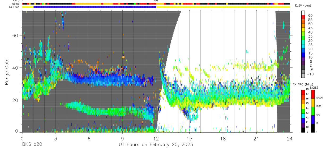Click the '50' label on ELEV scale
The image size is (326, 150).
(x=310, y=24)
